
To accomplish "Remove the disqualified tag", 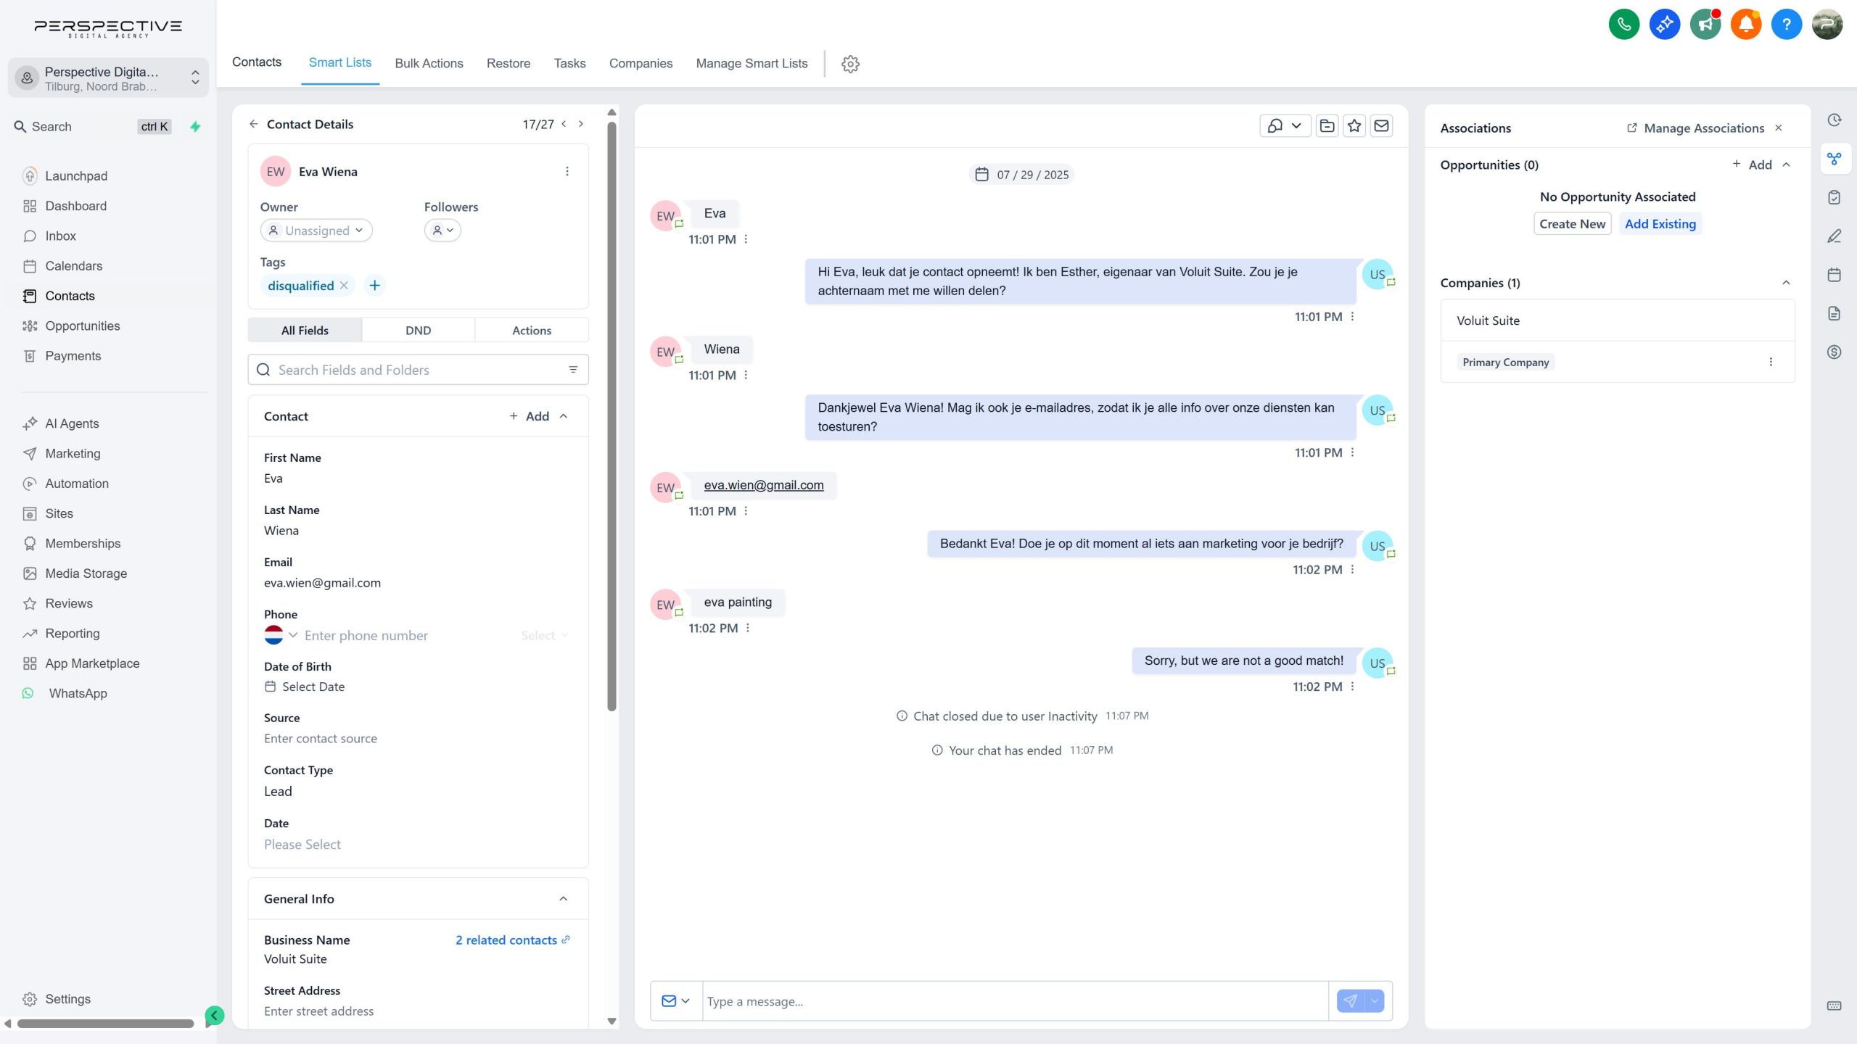I will point(345,286).
